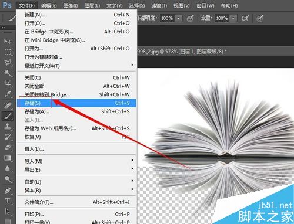This screenshot has width=294, height=224.
Task: Choose 新建(N)... from File menu
Action: [77, 15]
